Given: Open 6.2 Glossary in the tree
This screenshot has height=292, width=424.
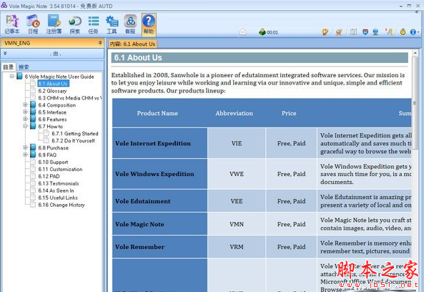Looking at the screenshot, I should (x=52, y=91).
